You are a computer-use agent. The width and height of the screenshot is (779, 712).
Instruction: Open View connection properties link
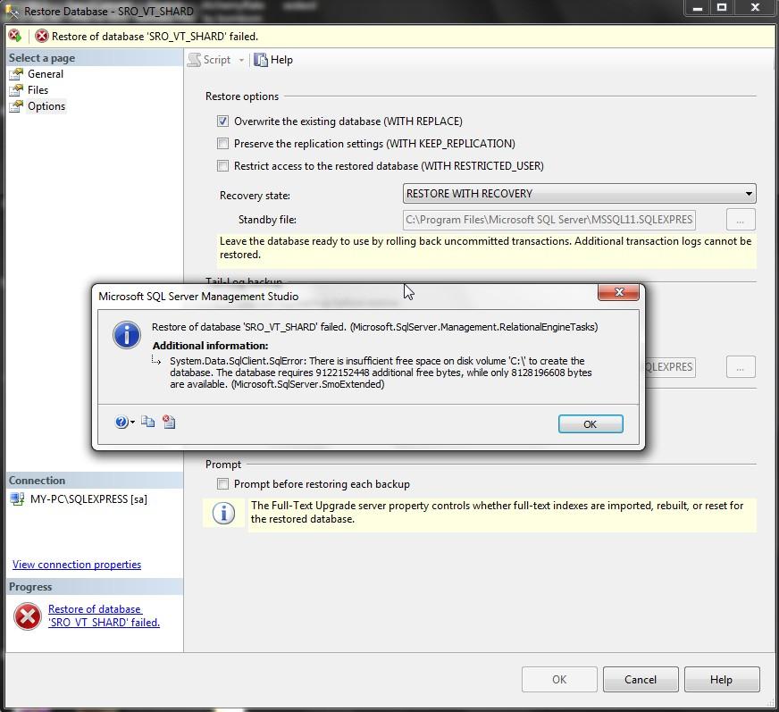(77, 565)
